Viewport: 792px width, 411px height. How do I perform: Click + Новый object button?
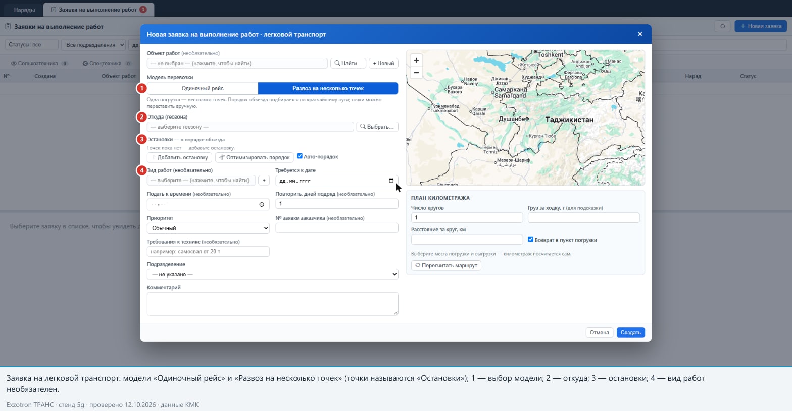click(x=383, y=63)
